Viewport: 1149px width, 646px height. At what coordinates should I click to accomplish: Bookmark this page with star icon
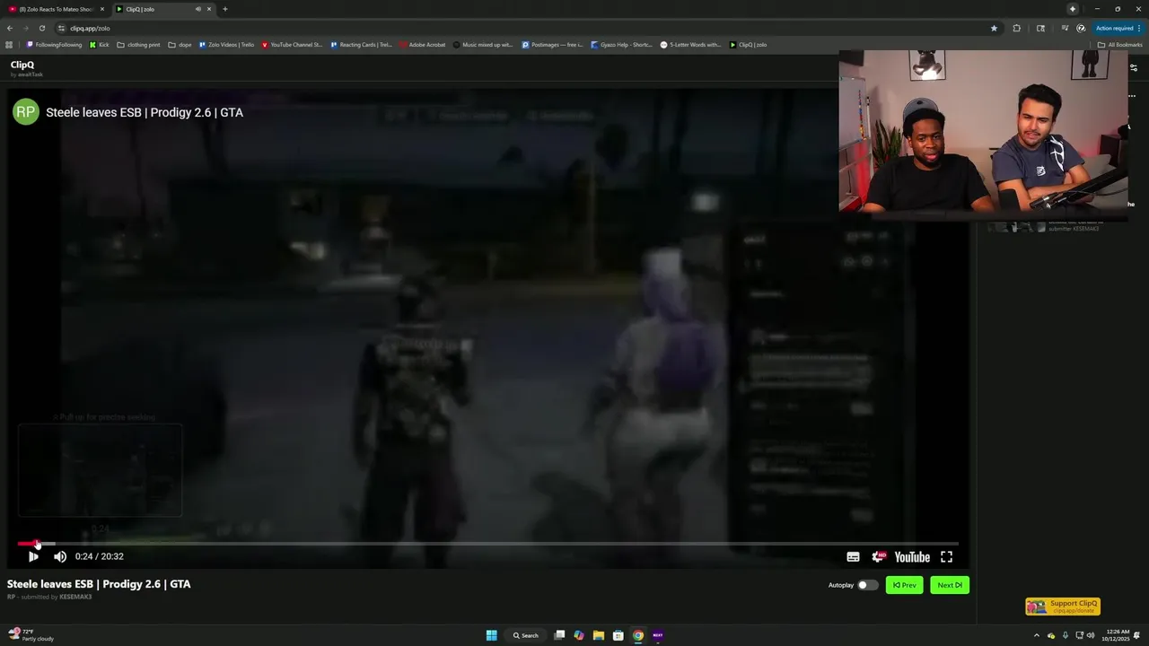(x=994, y=28)
